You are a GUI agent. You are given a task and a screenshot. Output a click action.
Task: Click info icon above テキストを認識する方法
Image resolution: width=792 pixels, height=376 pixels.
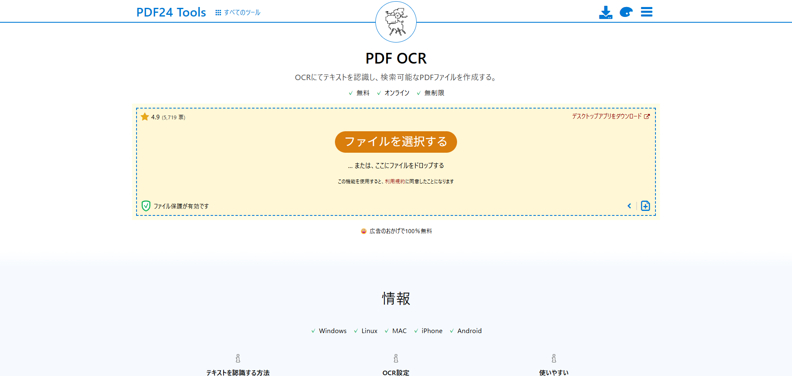coord(238,358)
